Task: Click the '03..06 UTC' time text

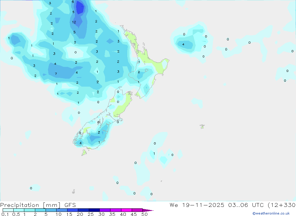Action: coord(246,205)
